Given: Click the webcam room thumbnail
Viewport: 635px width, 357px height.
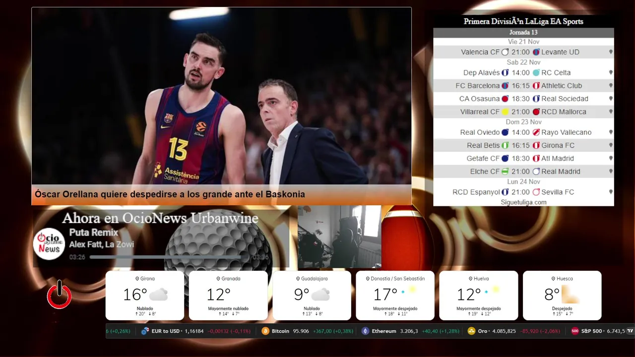Looking at the screenshot, I should (339, 237).
